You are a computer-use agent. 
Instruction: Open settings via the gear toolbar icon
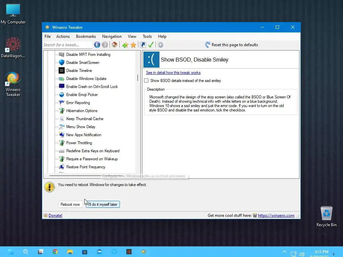click(160, 45)
